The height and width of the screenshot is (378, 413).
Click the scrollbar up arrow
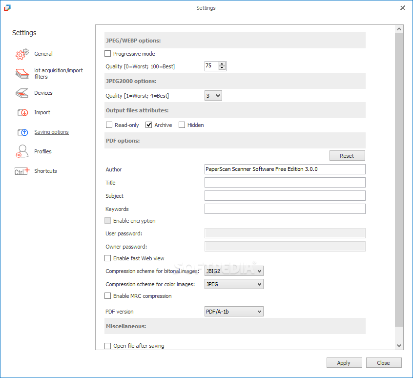399,29
